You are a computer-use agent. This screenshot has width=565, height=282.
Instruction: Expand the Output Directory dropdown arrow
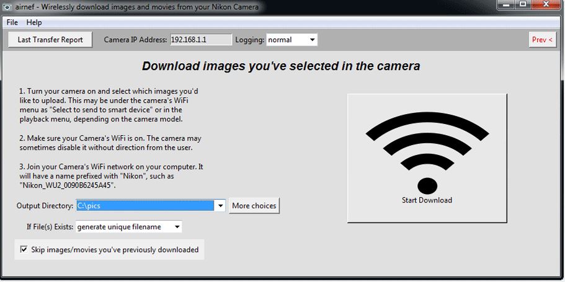click(220, 206)
